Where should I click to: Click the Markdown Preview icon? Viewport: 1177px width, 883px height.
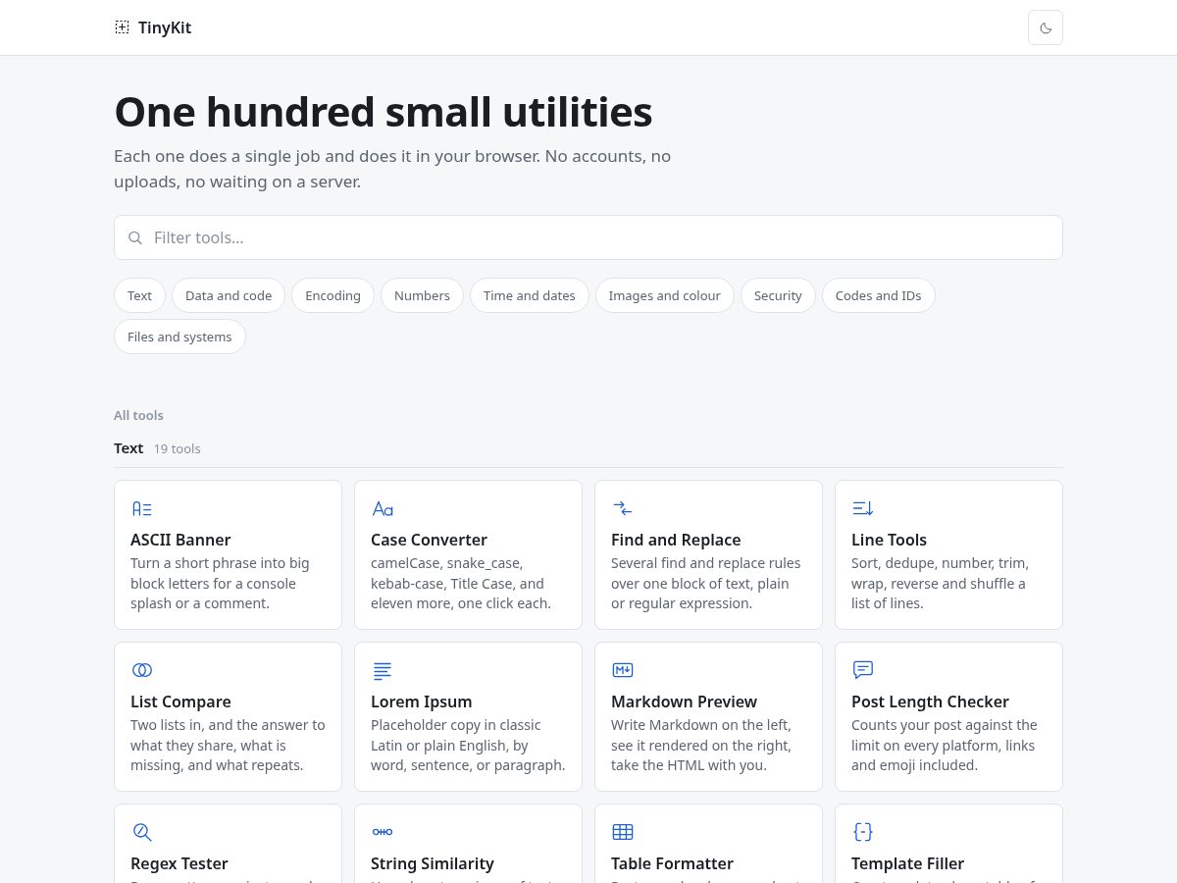click(623, 670)
